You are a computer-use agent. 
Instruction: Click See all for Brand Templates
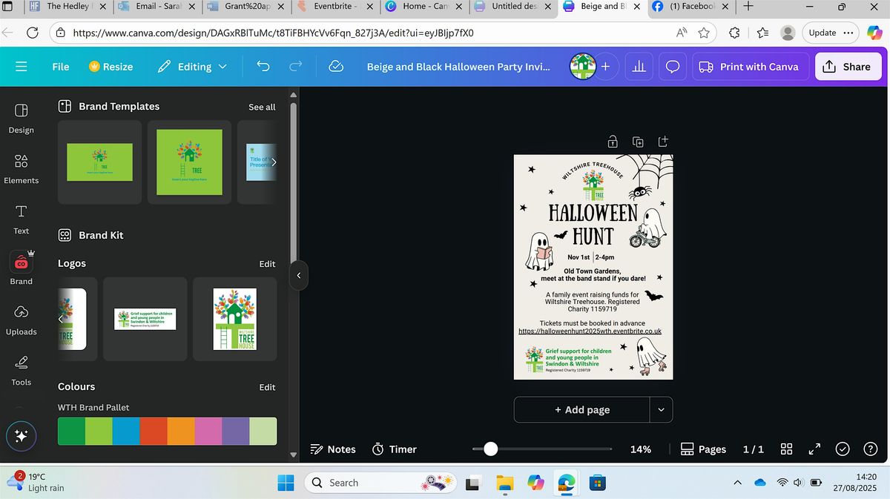(262, 107)
